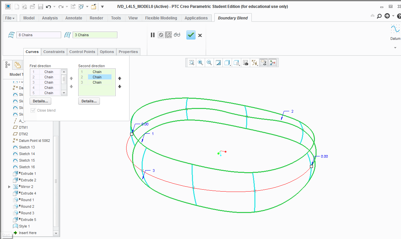Click the Zoom In magnifier icon

tap(200, 63)
